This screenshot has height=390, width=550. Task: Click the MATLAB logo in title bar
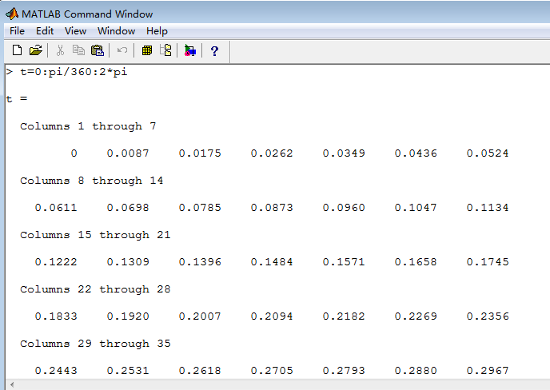(x=12, y=14)
